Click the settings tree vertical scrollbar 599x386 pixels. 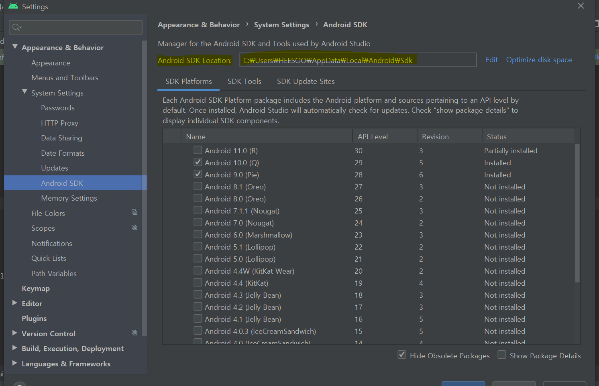[x=145, y=189]
